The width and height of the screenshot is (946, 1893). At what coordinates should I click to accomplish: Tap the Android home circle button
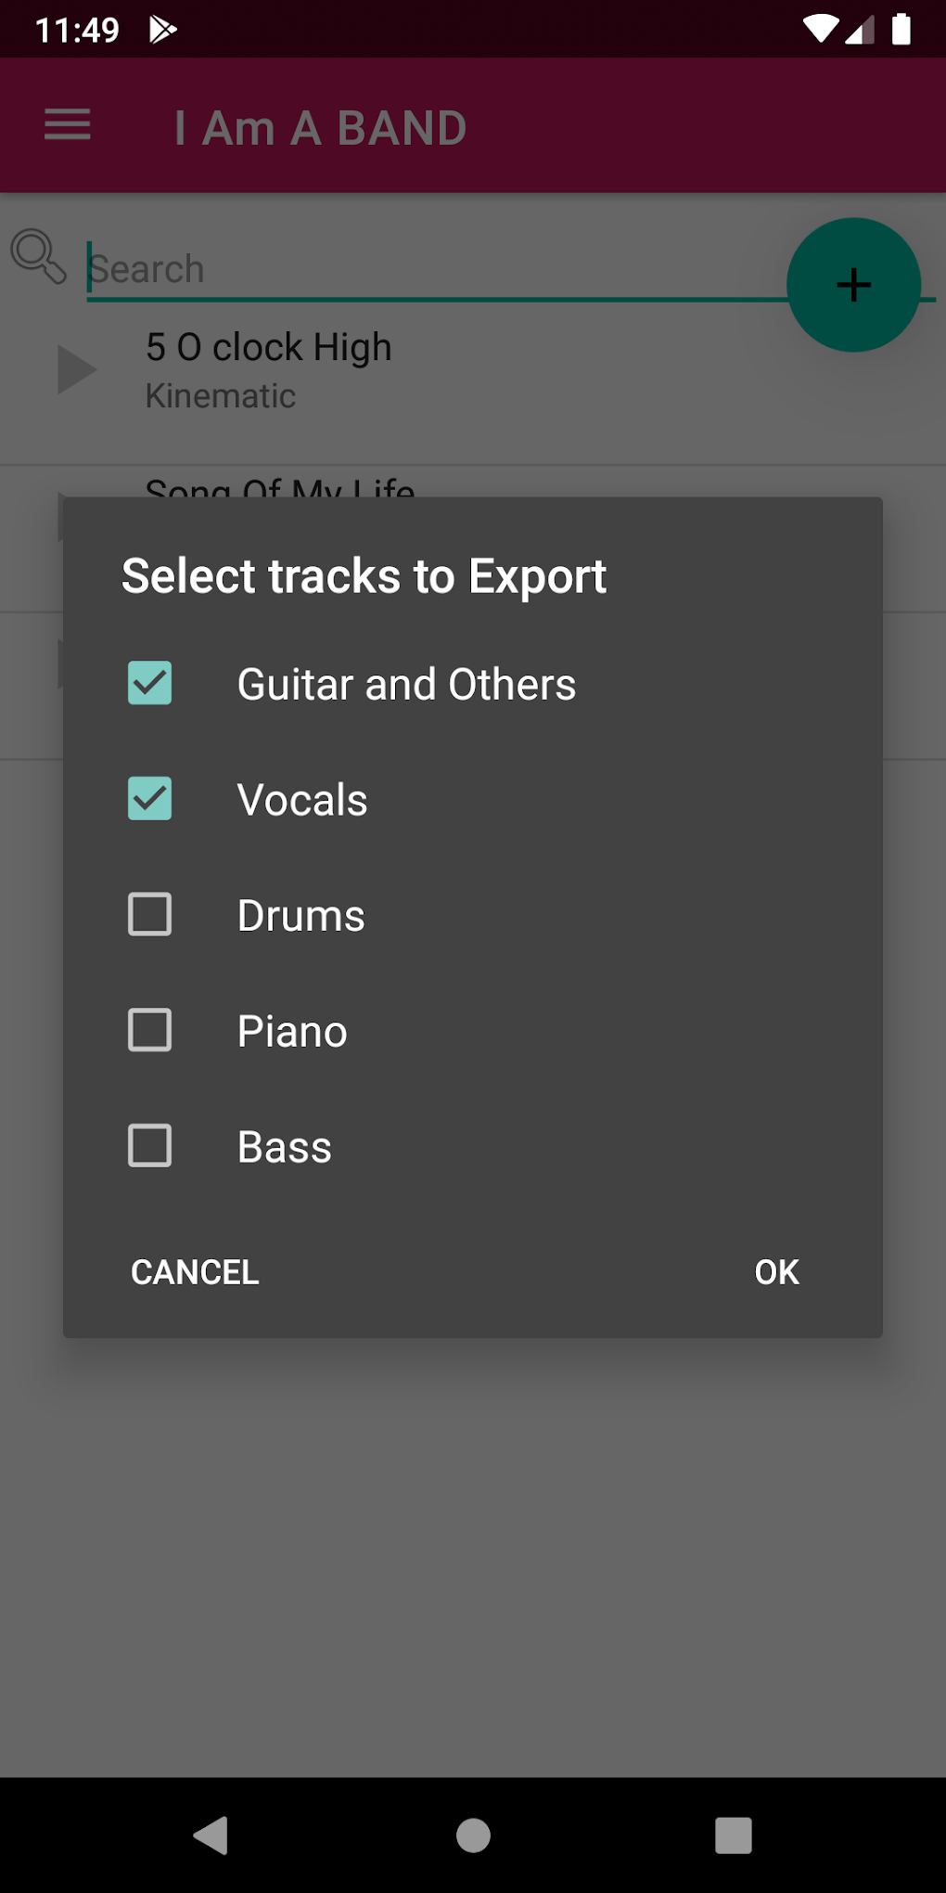point(473,1835)
